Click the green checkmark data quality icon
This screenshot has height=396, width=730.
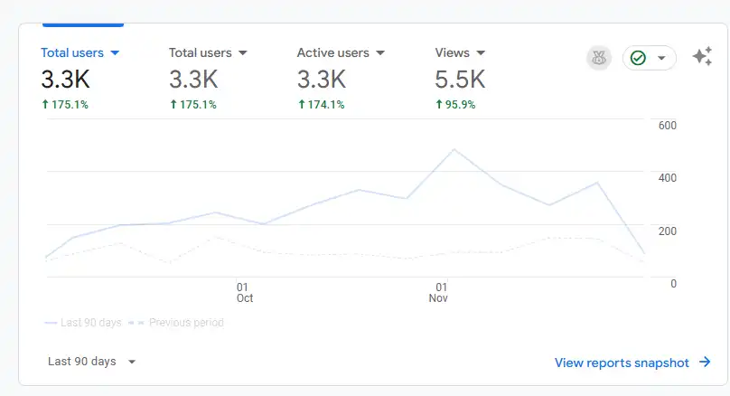coord(638,58)
